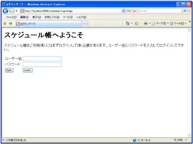193x144 pixels.
Task: Click the Print icon
Action: tap(146, 23)
